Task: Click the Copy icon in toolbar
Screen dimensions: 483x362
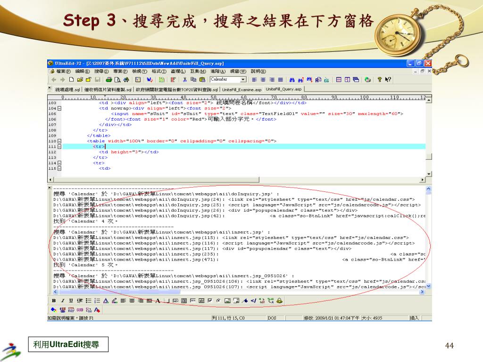Action: coord(193,79)
